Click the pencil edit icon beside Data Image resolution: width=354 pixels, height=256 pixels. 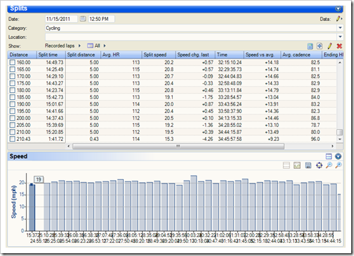(339, 19)
